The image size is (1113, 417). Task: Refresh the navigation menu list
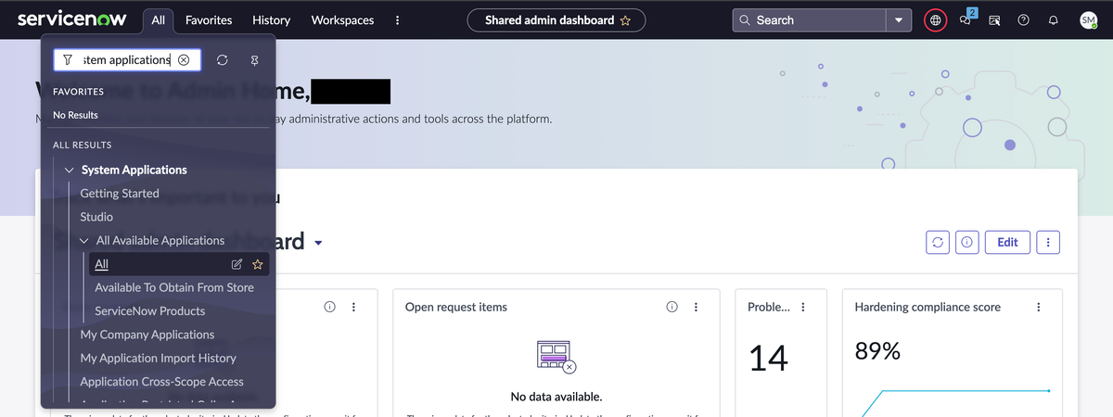222,59
